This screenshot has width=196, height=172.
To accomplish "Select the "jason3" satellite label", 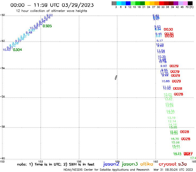I will click(x=130, y=164).
